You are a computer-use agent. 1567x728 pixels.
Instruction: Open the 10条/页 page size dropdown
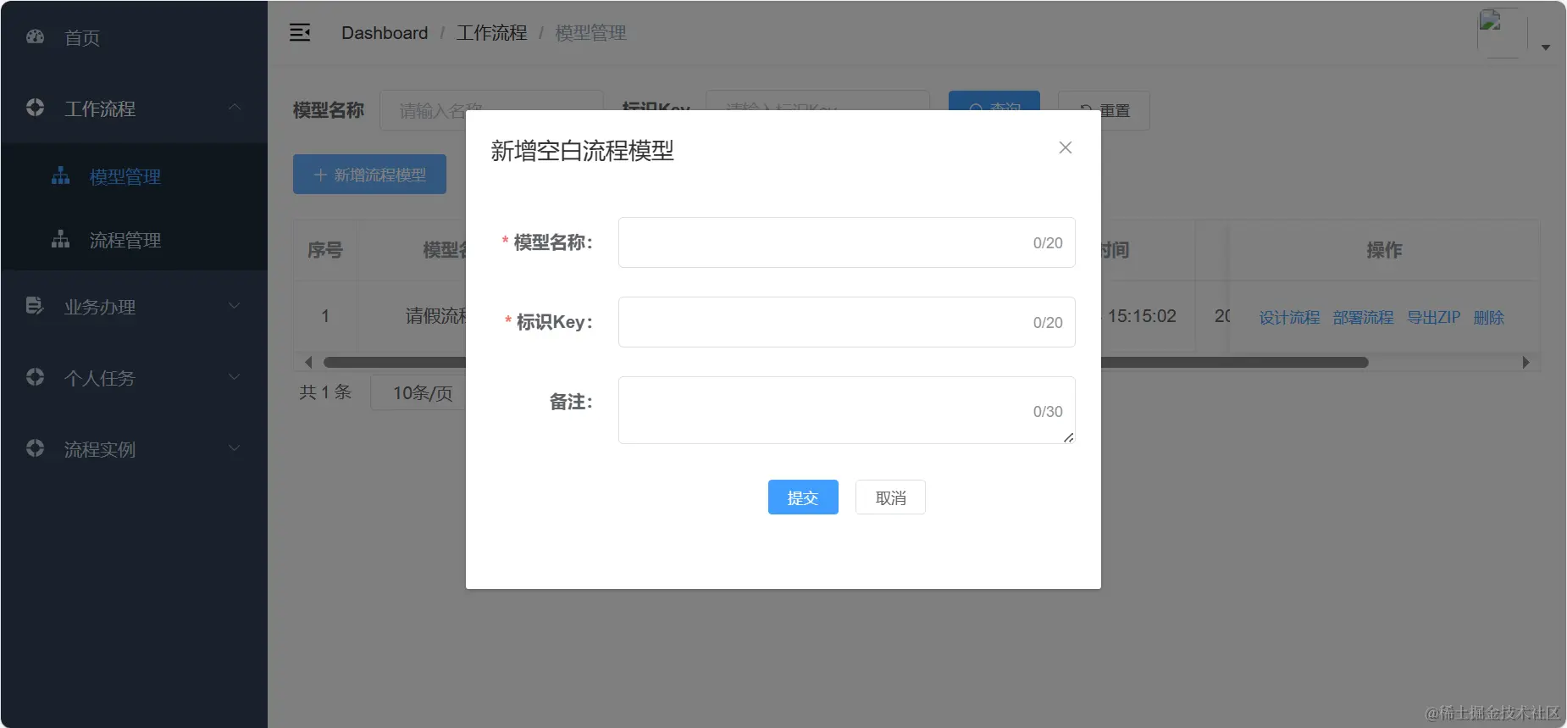coord(418,392)
